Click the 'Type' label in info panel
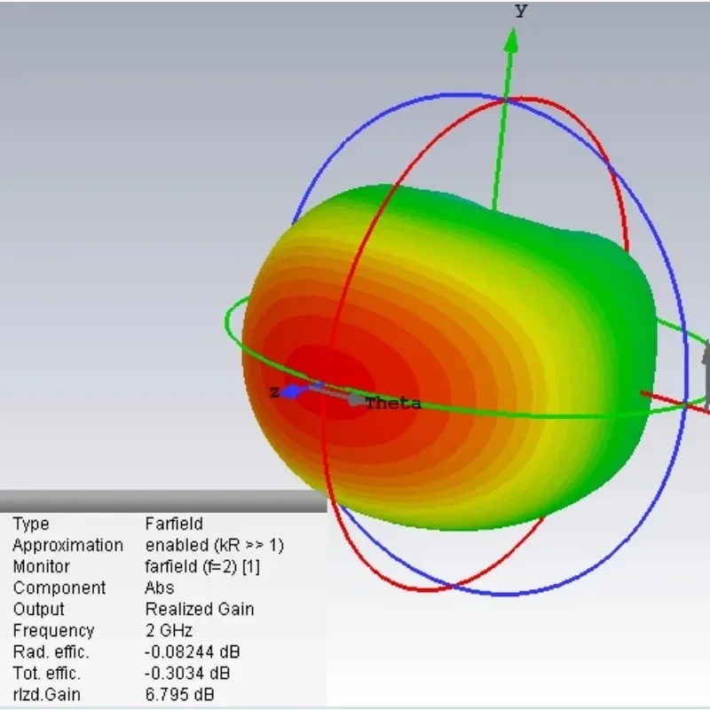 (31, 525)
